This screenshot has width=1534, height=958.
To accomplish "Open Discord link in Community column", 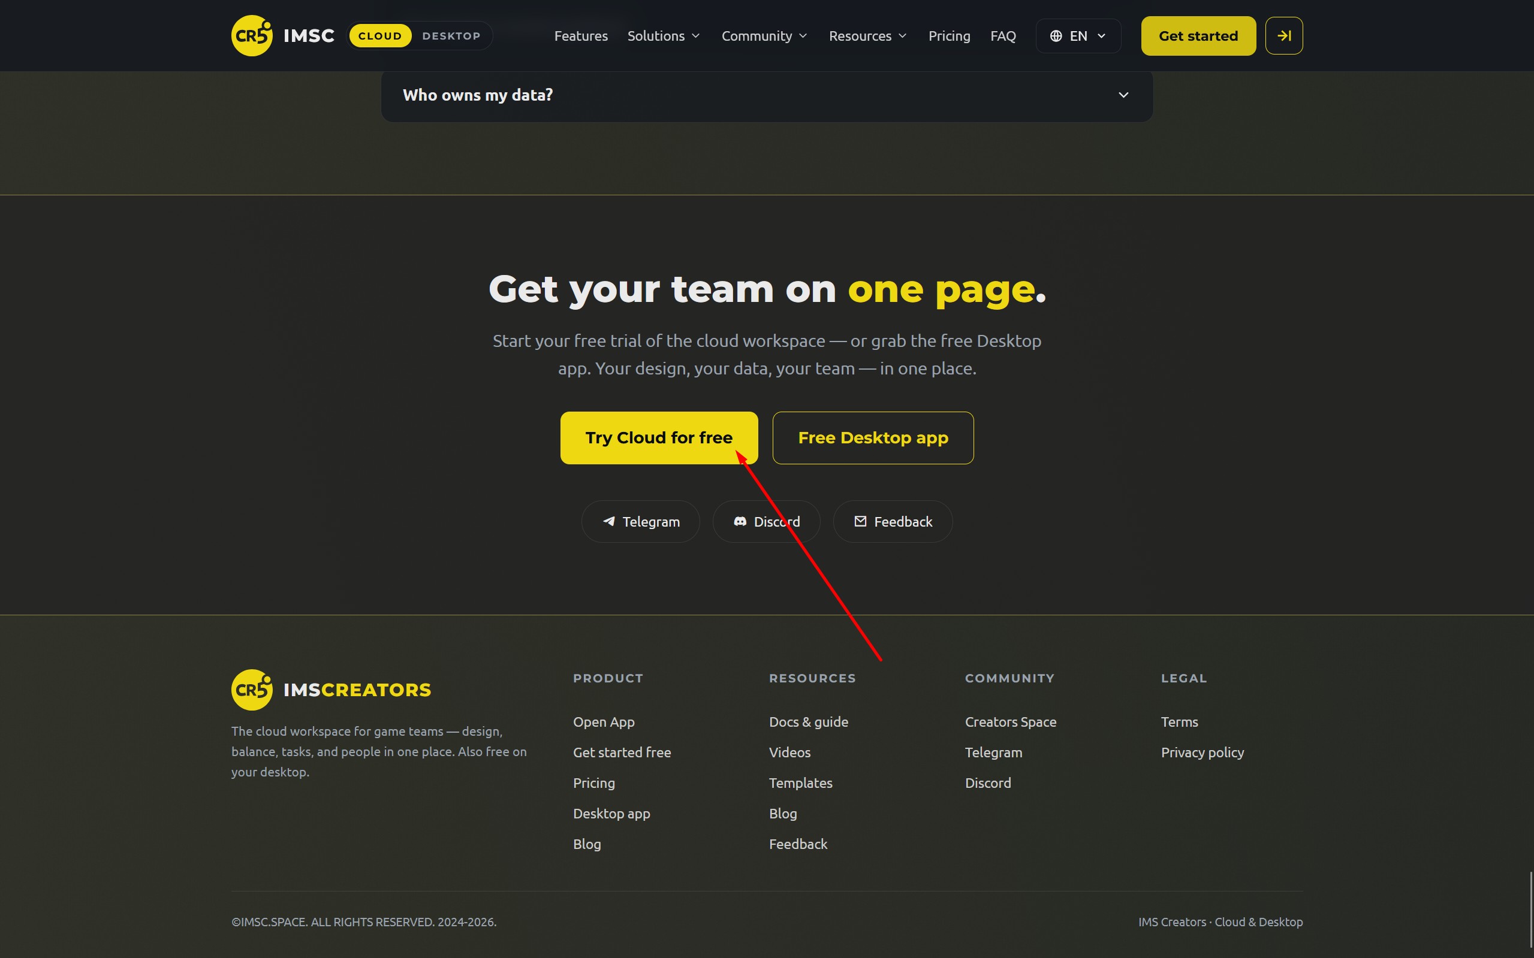I will 987,783.
